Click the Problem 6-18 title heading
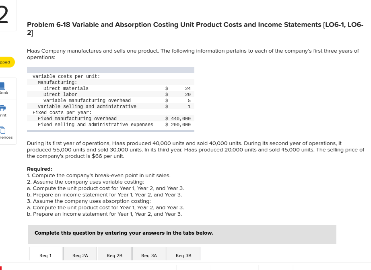Image resolution: width=371 pixels, height=270 pixels. point(195,29)
